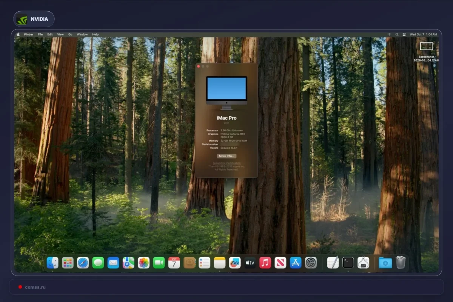The width and height of the screenshot is (453, 302).
Task: Click the iMac Pro title text
Action: 226,118
